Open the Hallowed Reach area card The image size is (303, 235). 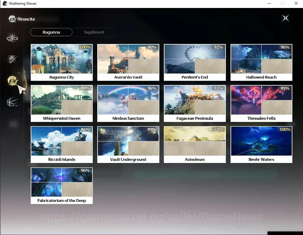coord(261,62)
